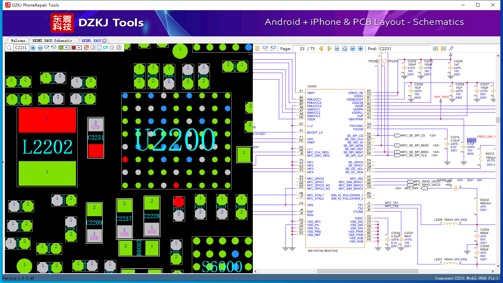This screenshot has height=283, width=503.
Task: Rotate the schematic page counter-clockwise
Action: point(273,48)
